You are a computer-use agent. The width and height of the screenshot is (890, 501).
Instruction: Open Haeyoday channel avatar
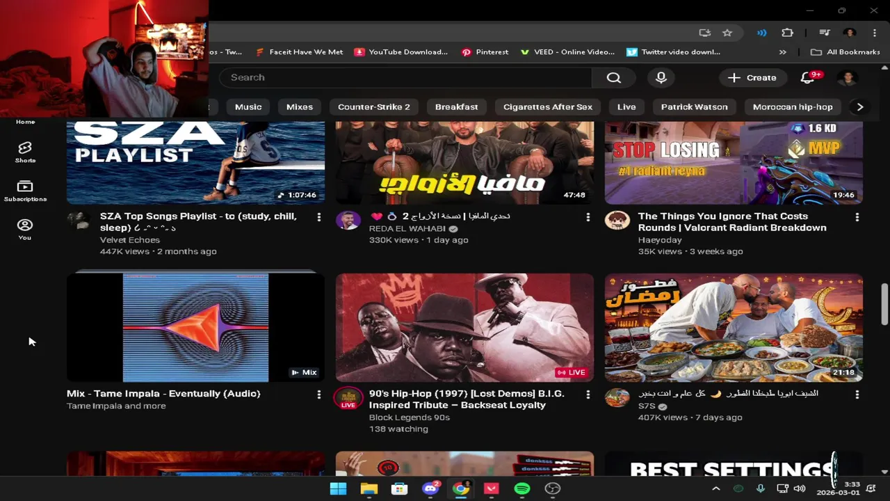[617, 220]
